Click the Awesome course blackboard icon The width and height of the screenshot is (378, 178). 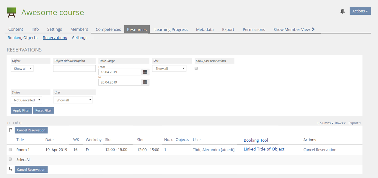coord(12,13)
